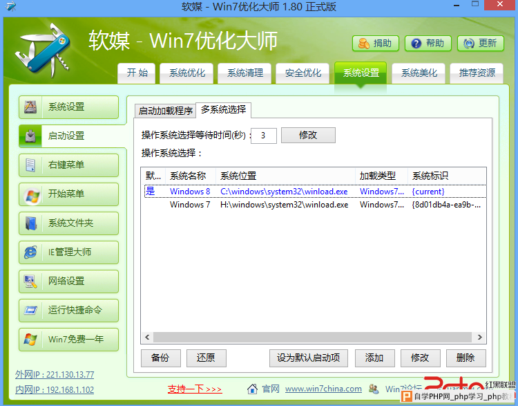The height and width of the screenshot is (406, 518).
Task: Click the 右键菜单 sidebar document icon
Action: tap(30, 165)
